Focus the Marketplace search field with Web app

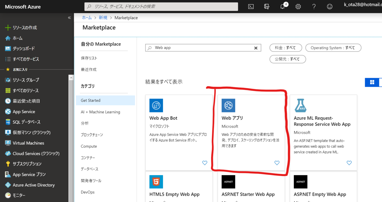(x=203, y=48)
